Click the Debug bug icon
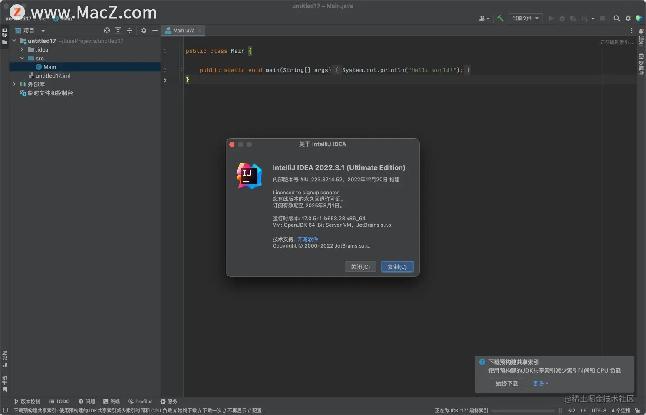646x415 pixels. (562, 18)
